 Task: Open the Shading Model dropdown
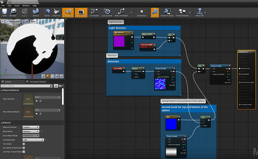click(33, 140)
